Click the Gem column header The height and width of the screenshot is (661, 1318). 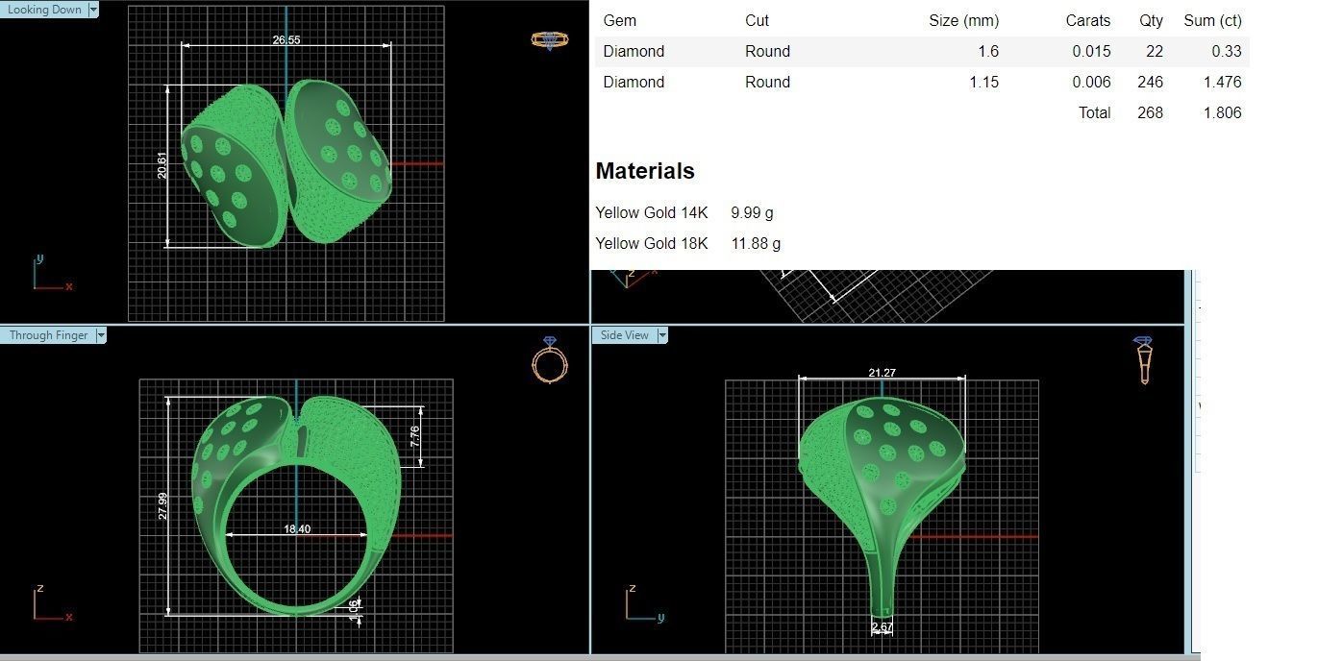click(620, 20)
